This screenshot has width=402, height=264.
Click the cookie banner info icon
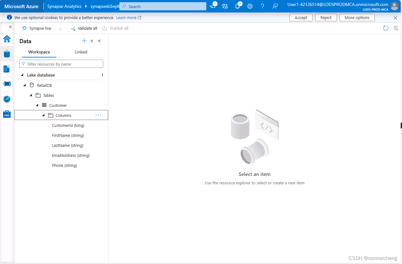click(9, 17)
